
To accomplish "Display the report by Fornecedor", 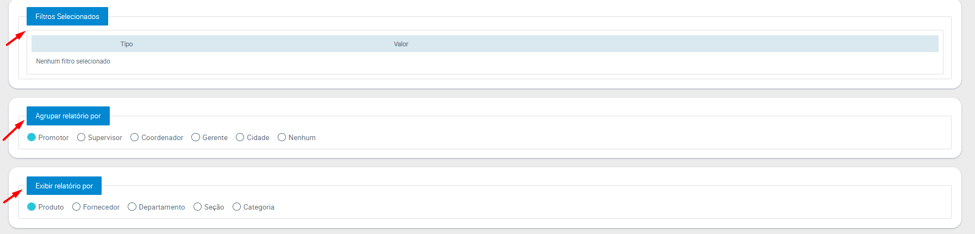I will pos(77,207).
